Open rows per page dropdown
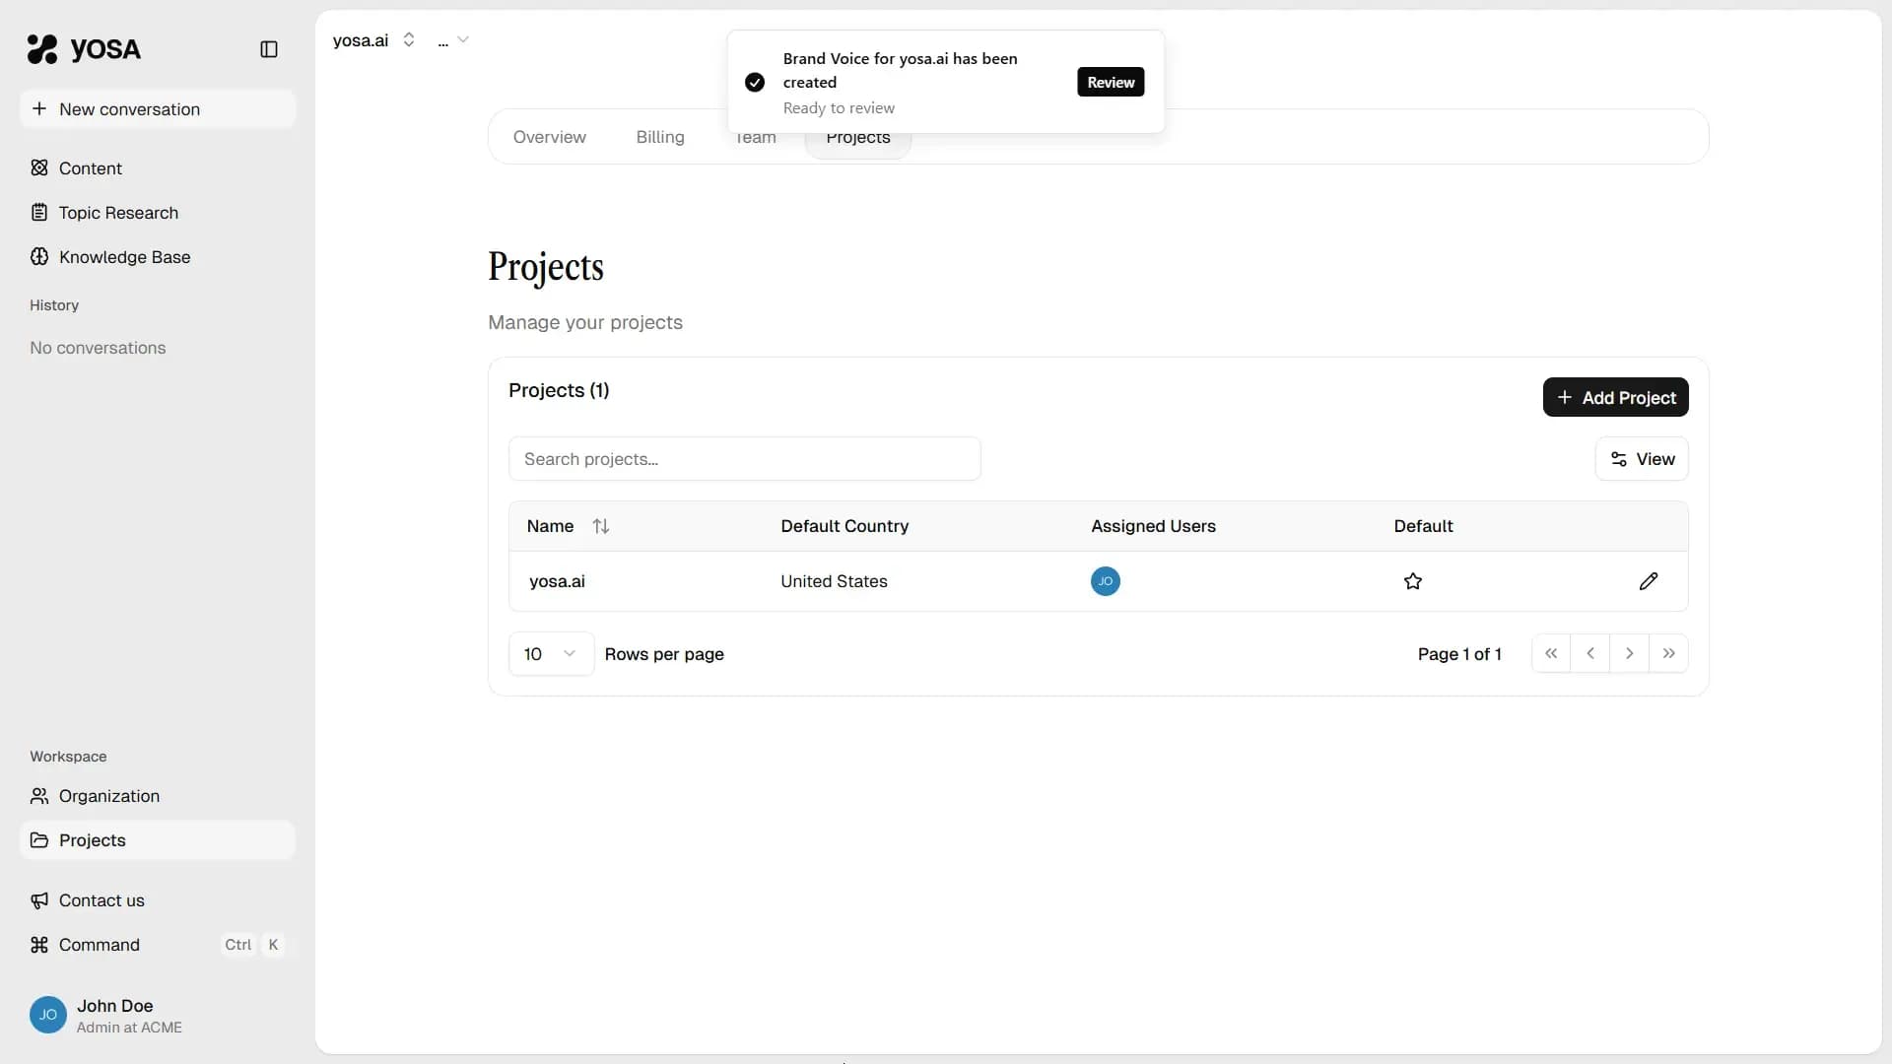This screenshot has height=1064, width=1892. (551, 654)
